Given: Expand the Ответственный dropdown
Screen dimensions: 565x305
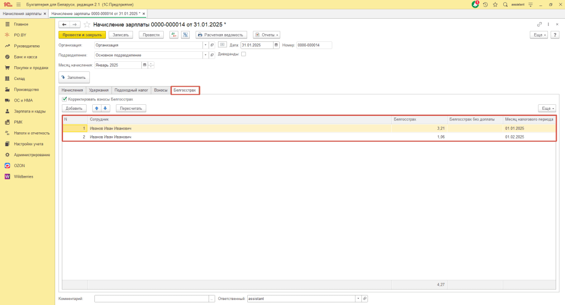Looking at the screenshot, I should tap(358, 298).
